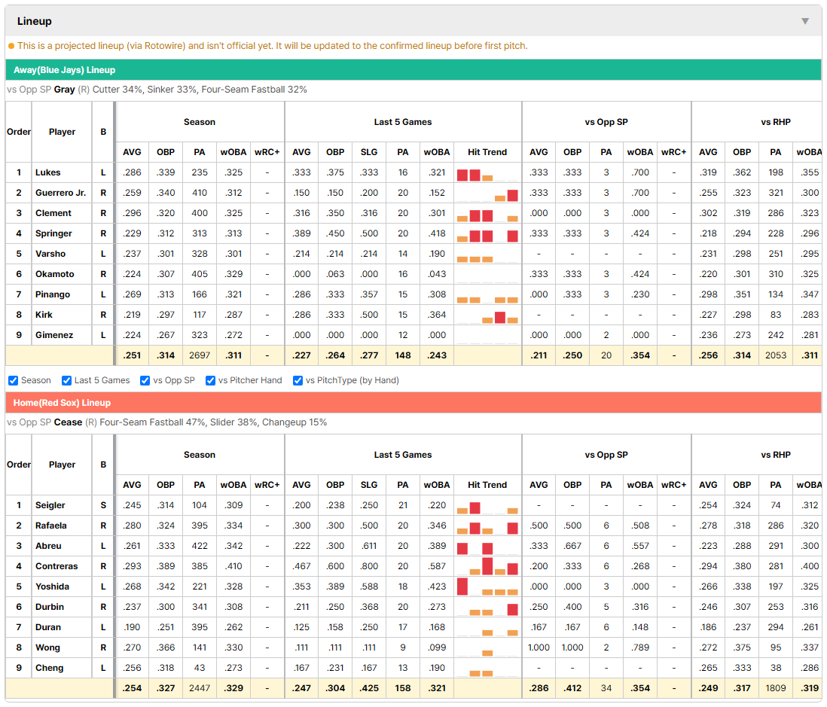Uncheck the Last 5 Games checkbox
The height and width of the screenshot is (707, 827).
(66, 381)
